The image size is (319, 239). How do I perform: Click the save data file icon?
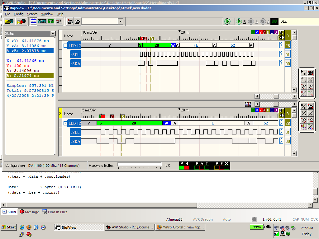21,21
